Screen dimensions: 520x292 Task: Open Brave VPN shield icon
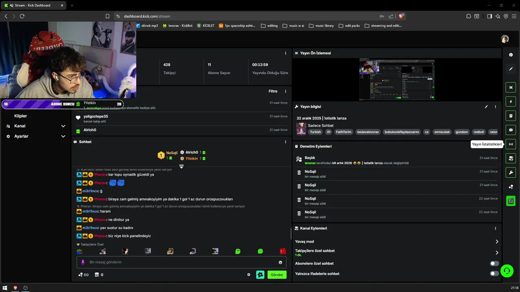[506, 16]
